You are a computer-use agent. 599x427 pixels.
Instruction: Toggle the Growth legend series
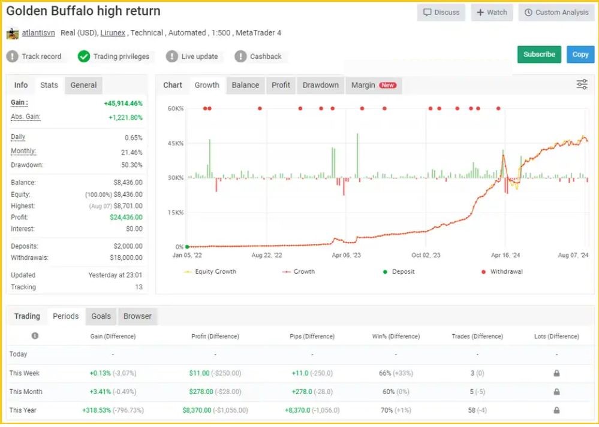tap(298, 272)
